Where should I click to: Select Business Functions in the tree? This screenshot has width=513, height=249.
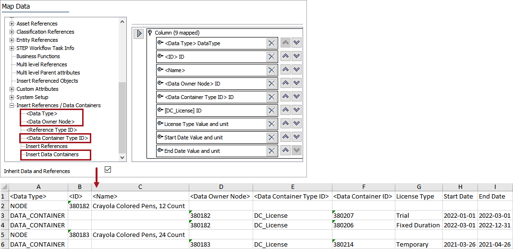(38, 56)
